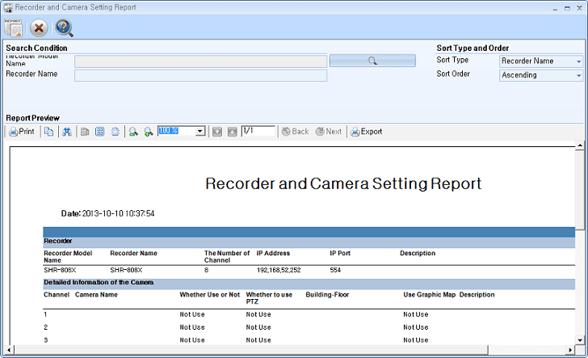Click the Back navigation button
This screenshot has width=588, height=358.
click(x=295, y=132)
